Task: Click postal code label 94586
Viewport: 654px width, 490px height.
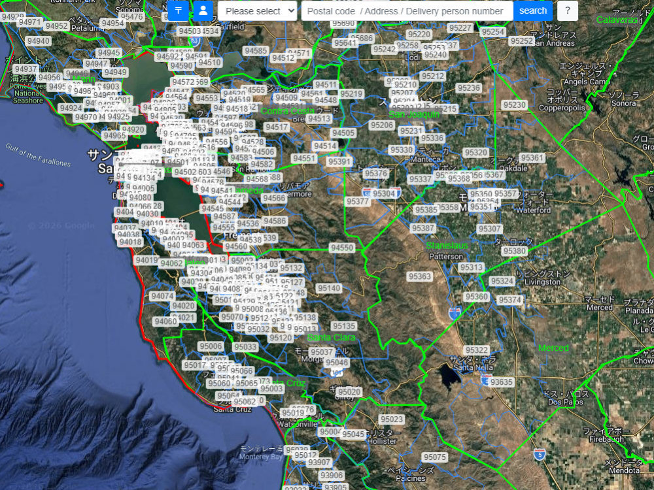Action: pos(275,221)
